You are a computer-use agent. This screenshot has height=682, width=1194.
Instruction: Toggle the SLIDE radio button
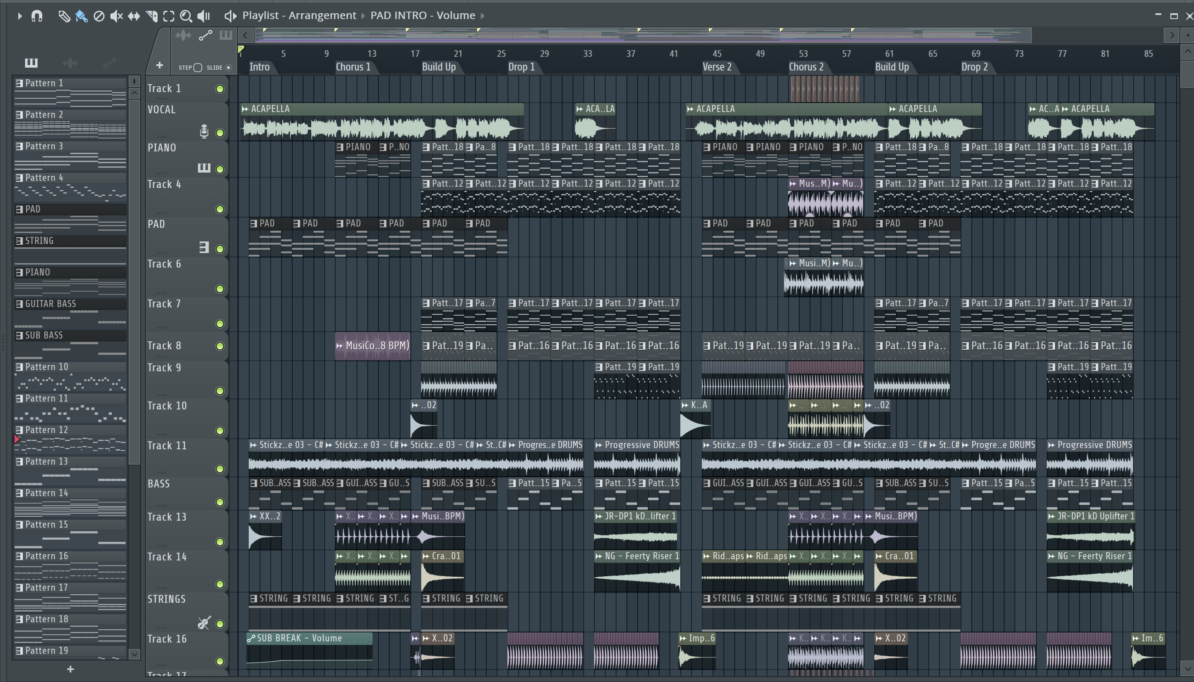(x=228, y=68)
